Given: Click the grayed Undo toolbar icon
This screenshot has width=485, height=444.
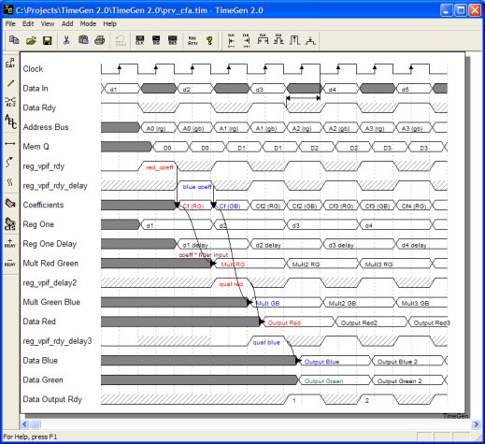Looking at the screenshot, I should 121,40.
